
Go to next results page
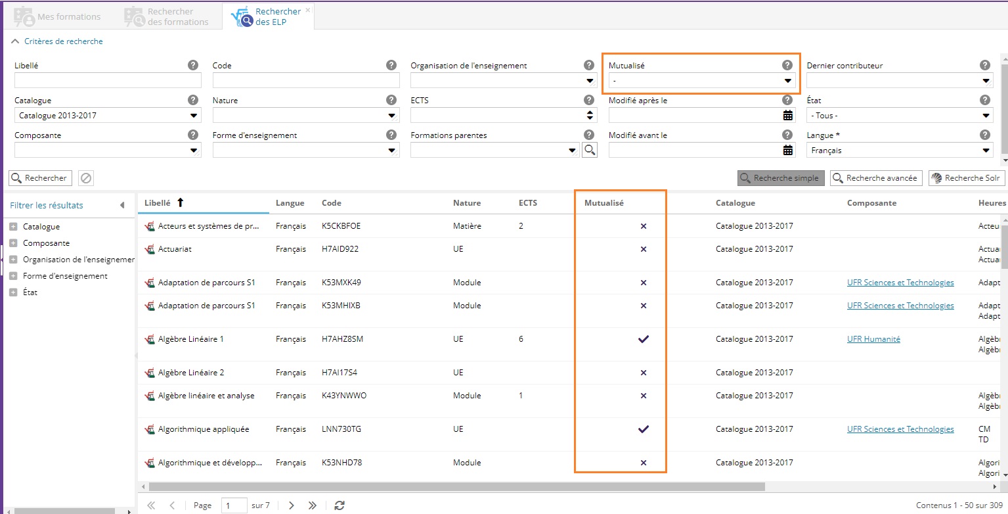292,505
